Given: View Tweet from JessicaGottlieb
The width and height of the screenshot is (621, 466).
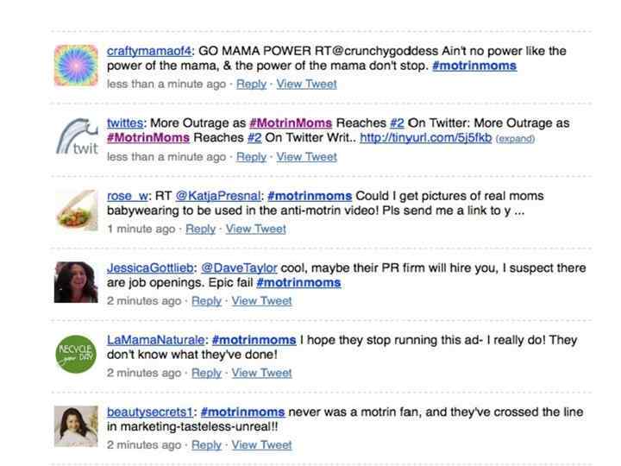Looking at the screenshot, I should click(x=261, y=300).
